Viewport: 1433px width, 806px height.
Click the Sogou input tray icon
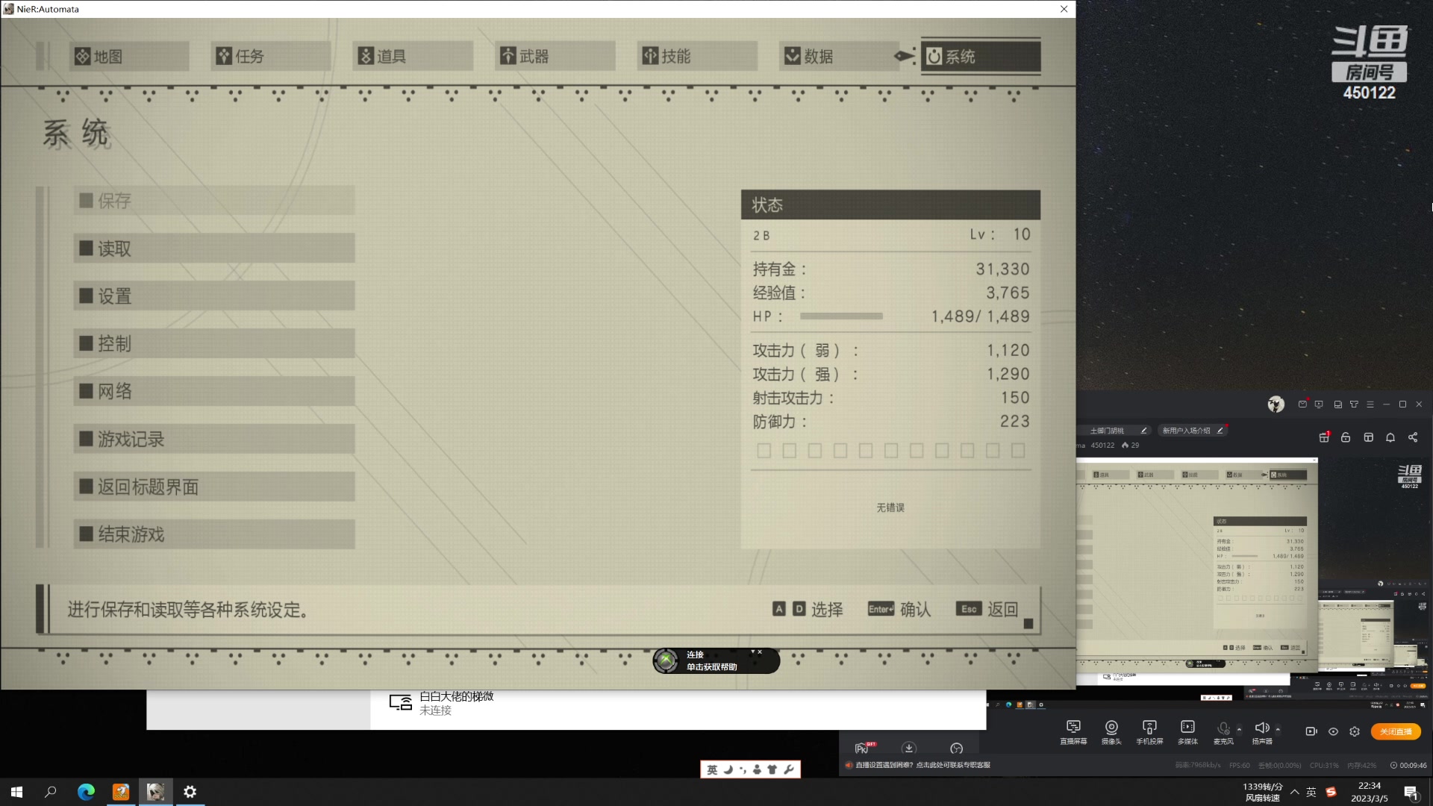[x=1331, y=792]
